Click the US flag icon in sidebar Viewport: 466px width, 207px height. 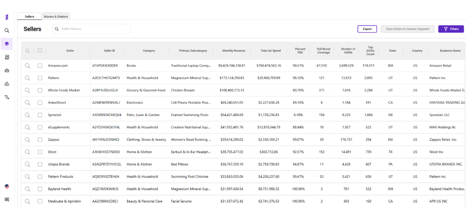point(7,187)
